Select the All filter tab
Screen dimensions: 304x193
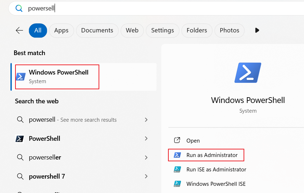38,31
